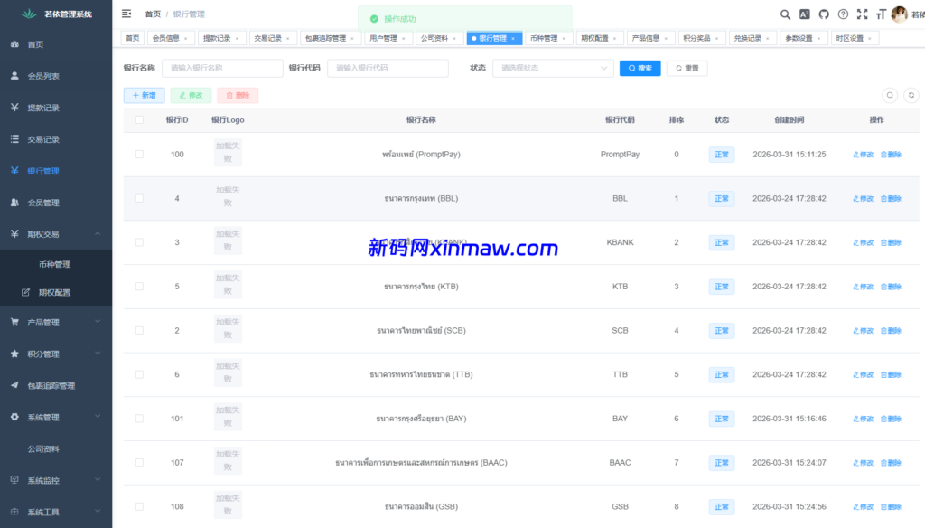Close the 币种管理 tab with x icon
The height and width of the screenshot is (528, 925).
(564, 38)
